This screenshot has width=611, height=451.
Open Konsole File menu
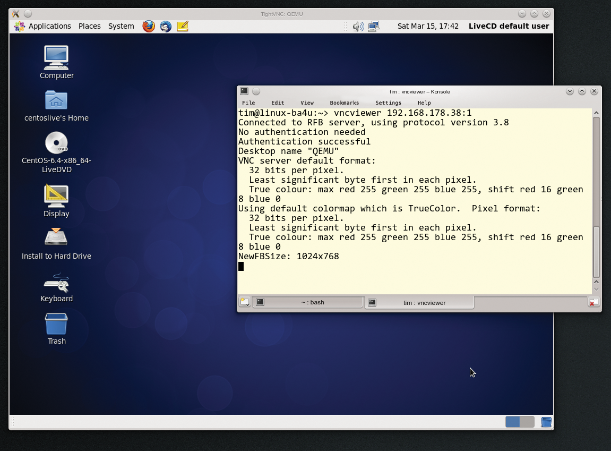coord(248,103)
